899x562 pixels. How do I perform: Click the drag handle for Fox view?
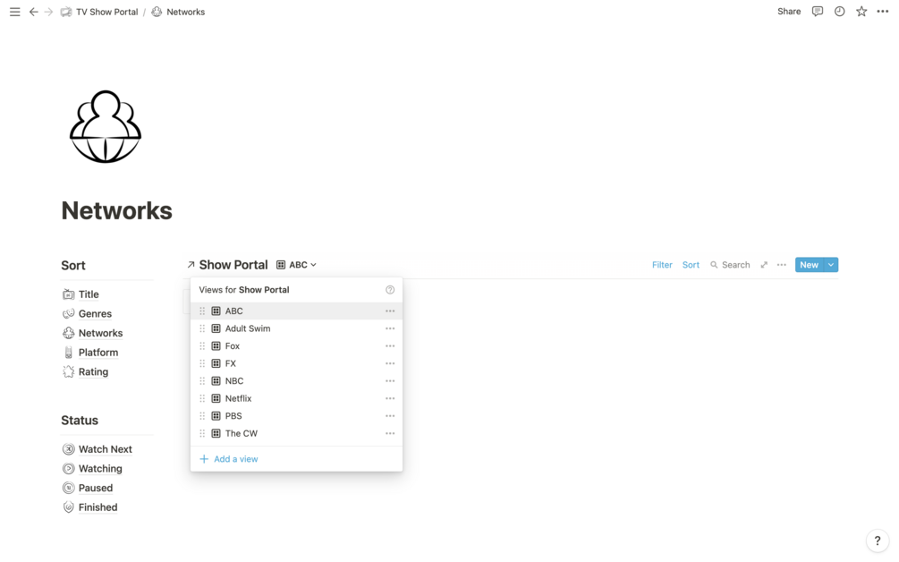pyautogui.click(x=202, y=345)
